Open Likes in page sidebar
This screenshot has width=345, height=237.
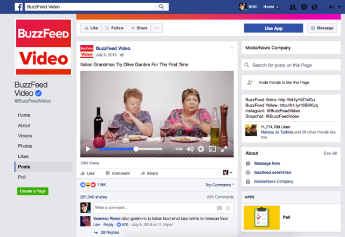click(x=23, y=157)
